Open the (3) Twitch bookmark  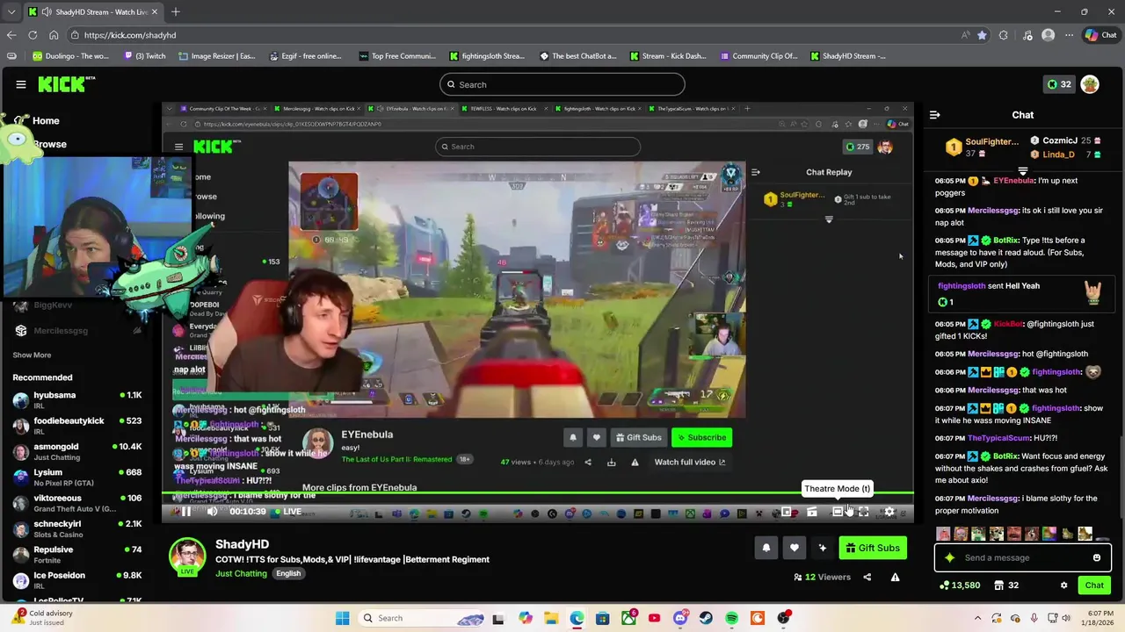pyautogui.click(x=144, y=56)
